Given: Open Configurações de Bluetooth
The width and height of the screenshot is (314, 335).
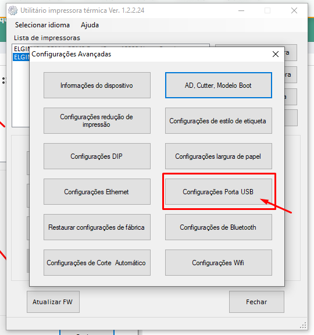Looking at the screenshot, I should 218,227.
